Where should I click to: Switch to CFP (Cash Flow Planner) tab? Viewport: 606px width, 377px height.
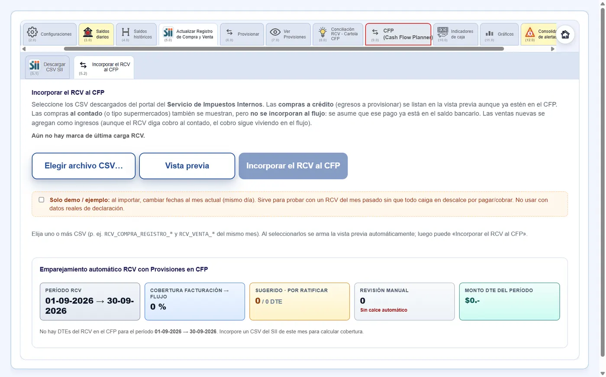(x=398, y=34)
